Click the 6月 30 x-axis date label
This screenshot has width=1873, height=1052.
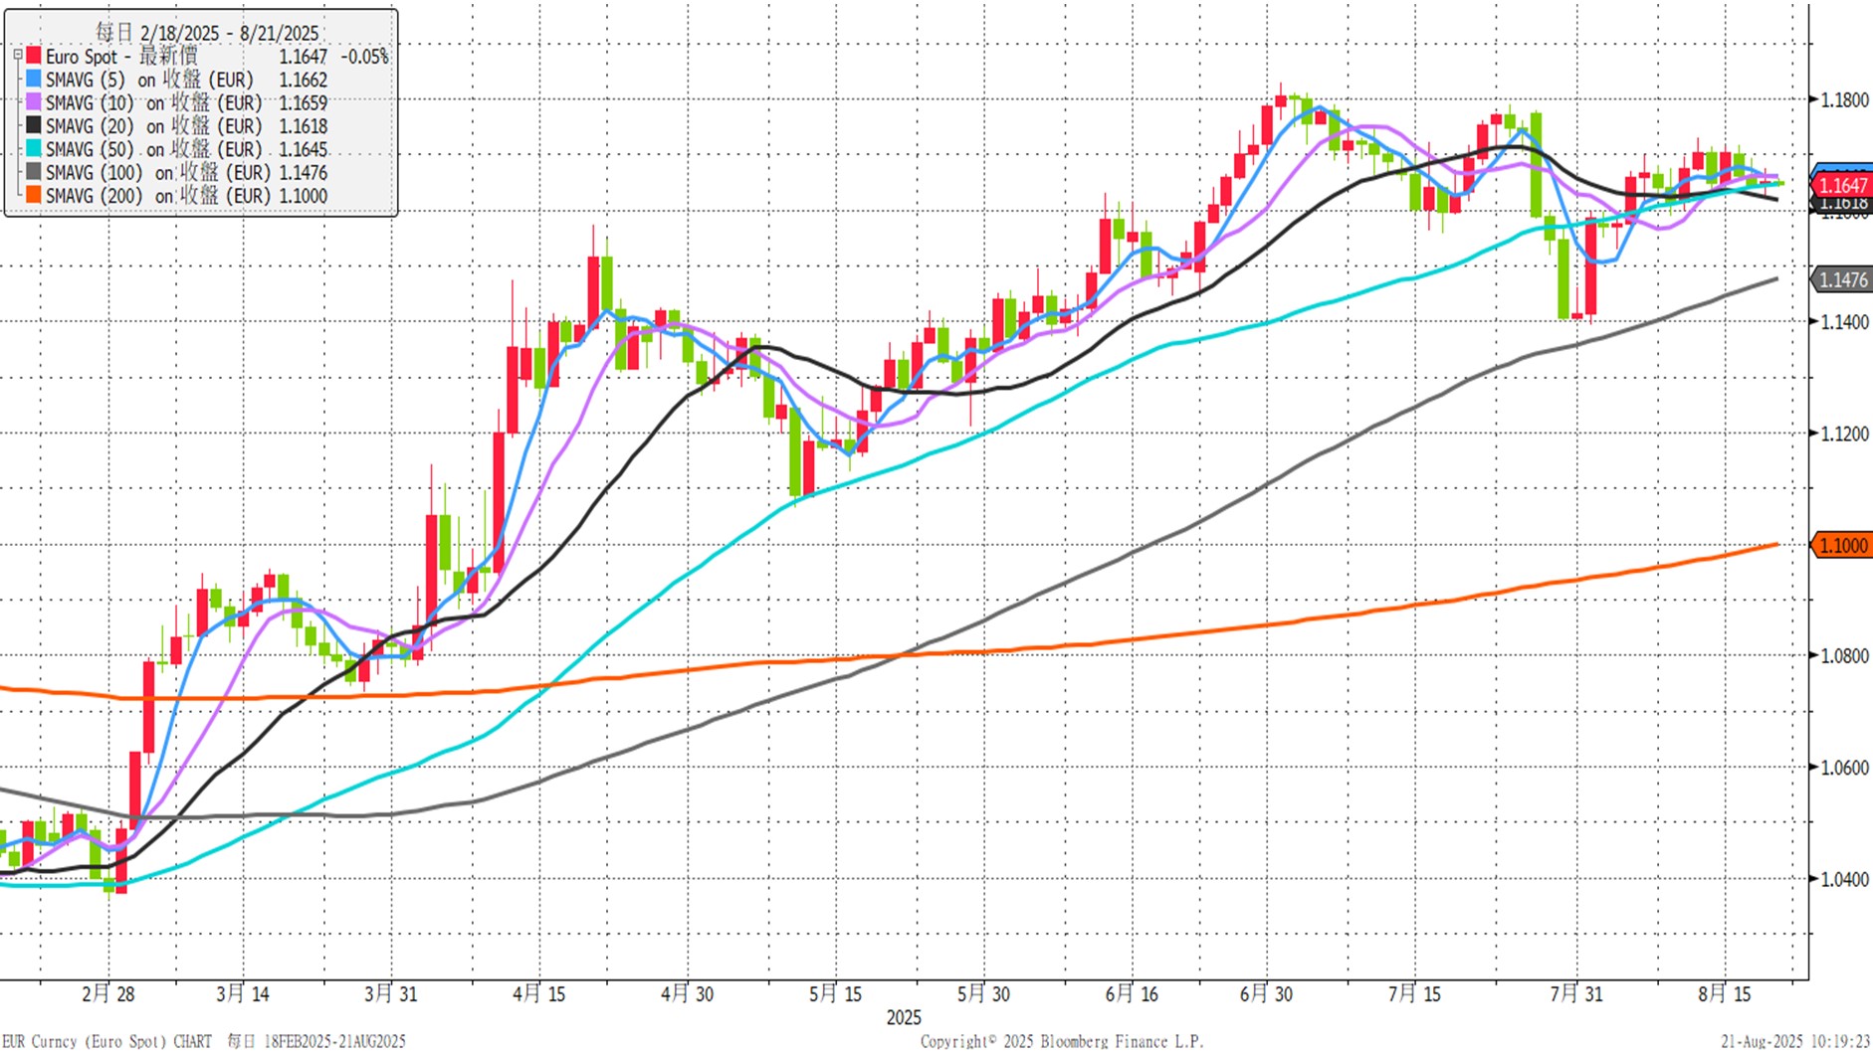tap(1267, 993)
